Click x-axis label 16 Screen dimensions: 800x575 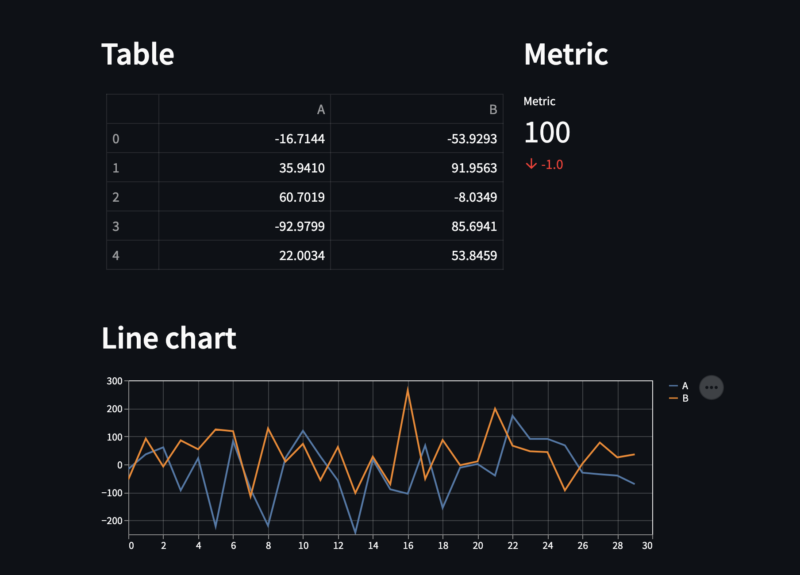(x=408, y=546)
